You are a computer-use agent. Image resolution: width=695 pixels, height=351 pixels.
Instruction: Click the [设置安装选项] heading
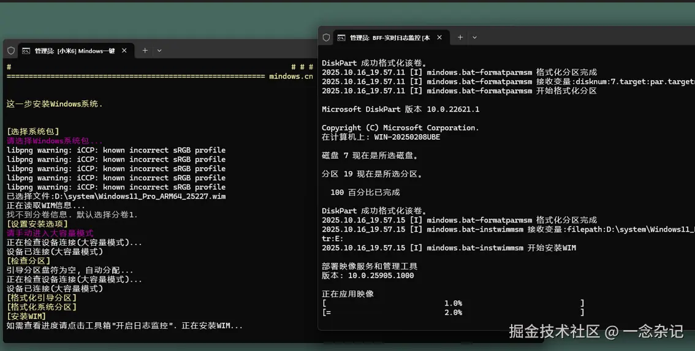pos(37,224)
